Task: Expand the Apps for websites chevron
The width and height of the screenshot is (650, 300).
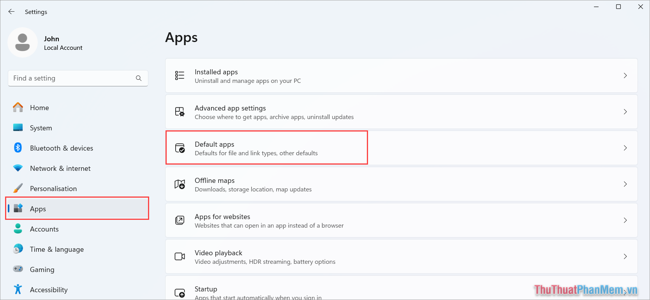Action: pyautogui.click(x=625, y=220)
